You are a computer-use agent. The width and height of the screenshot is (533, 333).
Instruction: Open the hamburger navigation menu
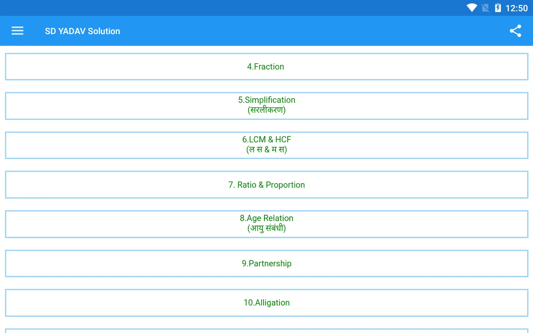click(17, 31)
